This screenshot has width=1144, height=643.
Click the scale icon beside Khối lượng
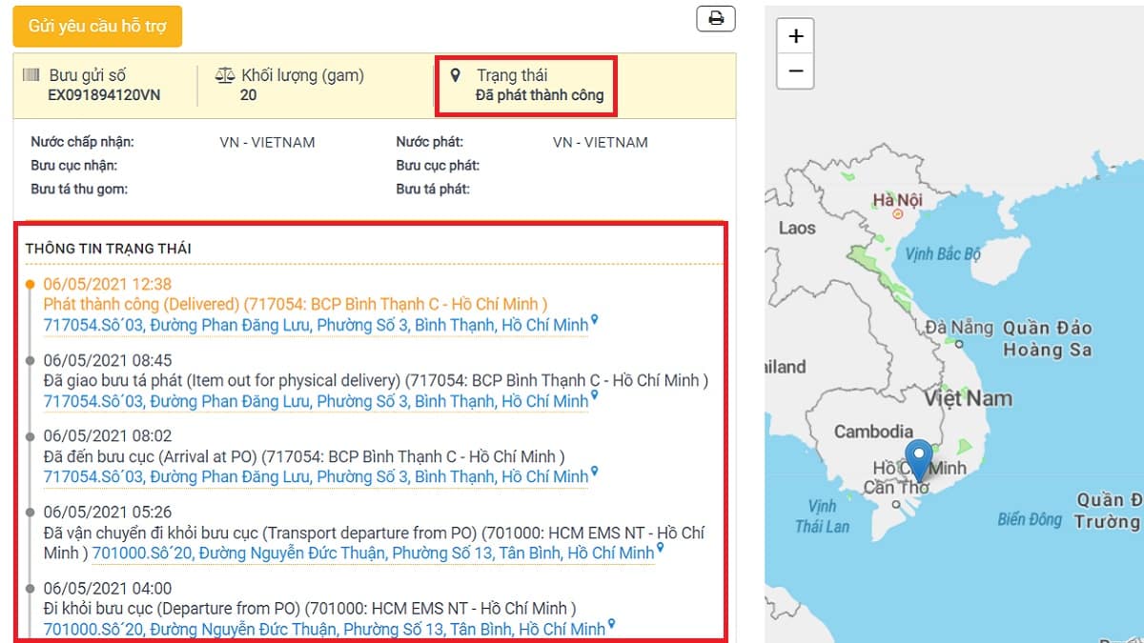pos(225,75)
